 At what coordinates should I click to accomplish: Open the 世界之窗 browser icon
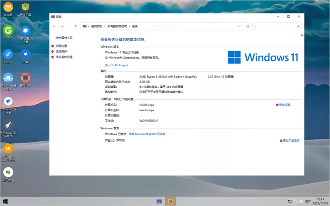pos(26,34)
